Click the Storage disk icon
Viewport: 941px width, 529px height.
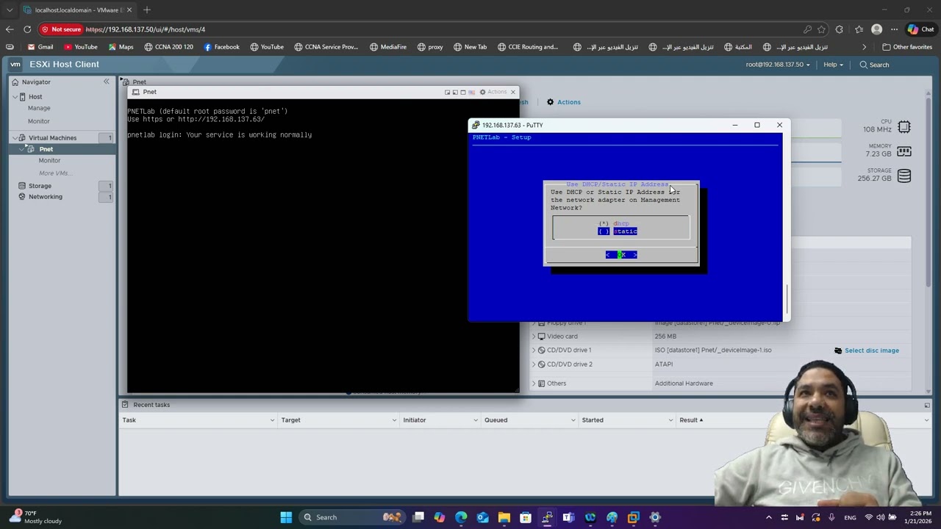pos(904,176)
